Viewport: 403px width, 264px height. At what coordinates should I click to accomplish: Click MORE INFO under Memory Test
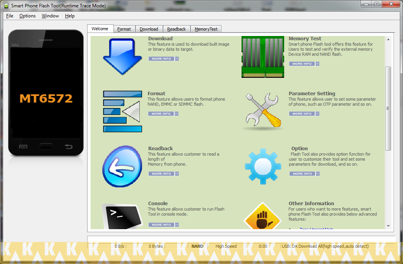[x=304, y=64]
